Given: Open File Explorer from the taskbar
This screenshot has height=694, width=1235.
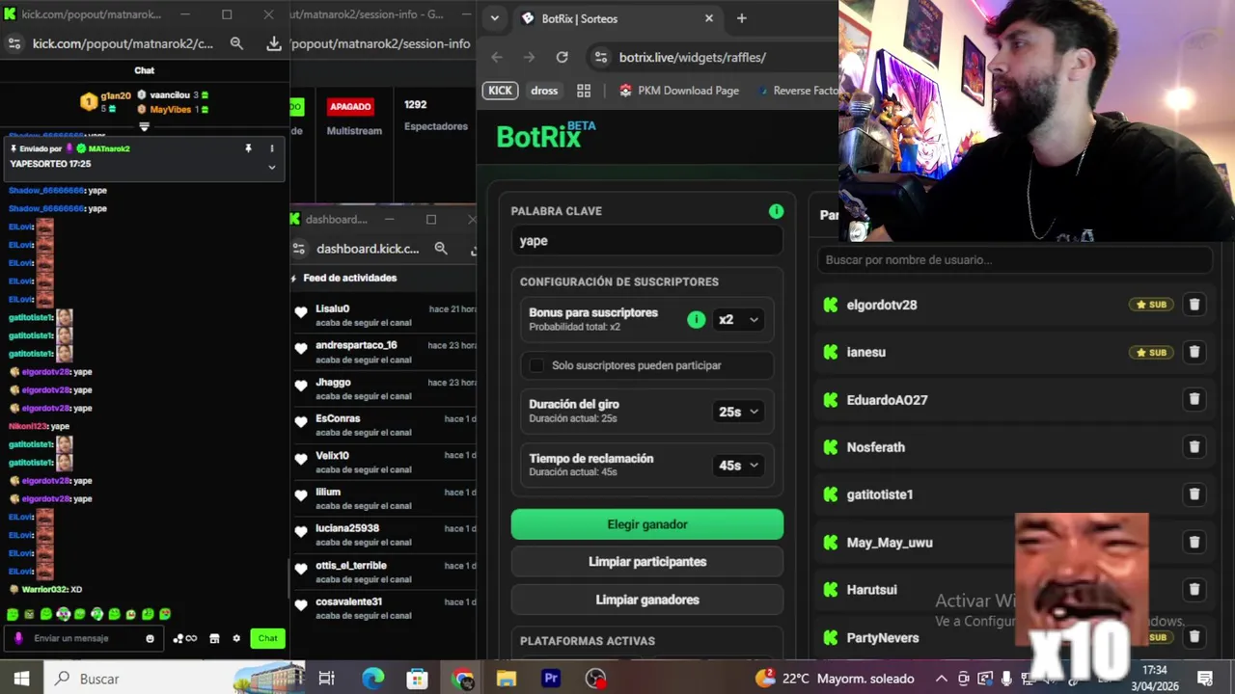Looking at the screenshot, I should coord(507,679).
